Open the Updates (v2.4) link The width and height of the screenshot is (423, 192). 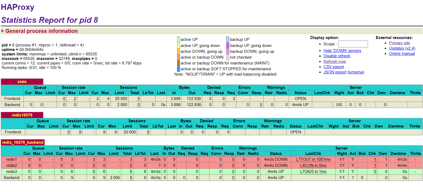tap(402, 48)
